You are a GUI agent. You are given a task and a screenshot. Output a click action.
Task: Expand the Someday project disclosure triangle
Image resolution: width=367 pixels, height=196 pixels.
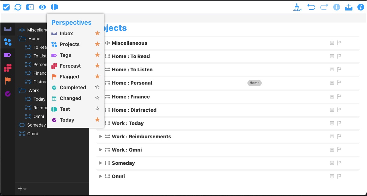[x=100, y=163]
